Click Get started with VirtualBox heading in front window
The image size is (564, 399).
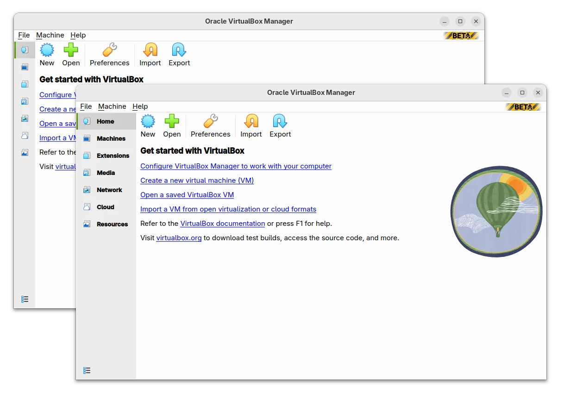pos(192,150)
